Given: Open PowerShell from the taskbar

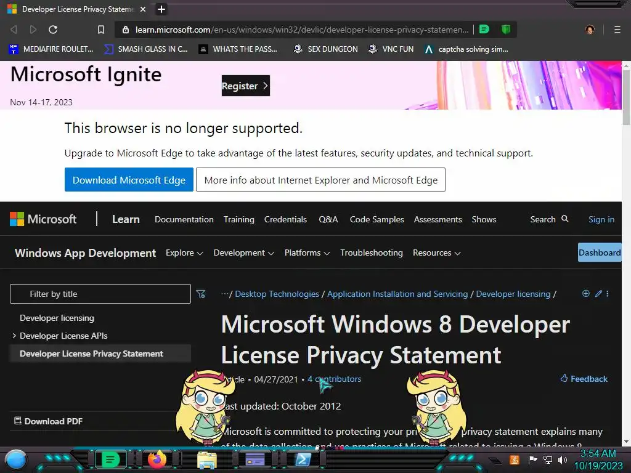Looking at the screenshot, I should pyautogui.click(x=303, y=459).
